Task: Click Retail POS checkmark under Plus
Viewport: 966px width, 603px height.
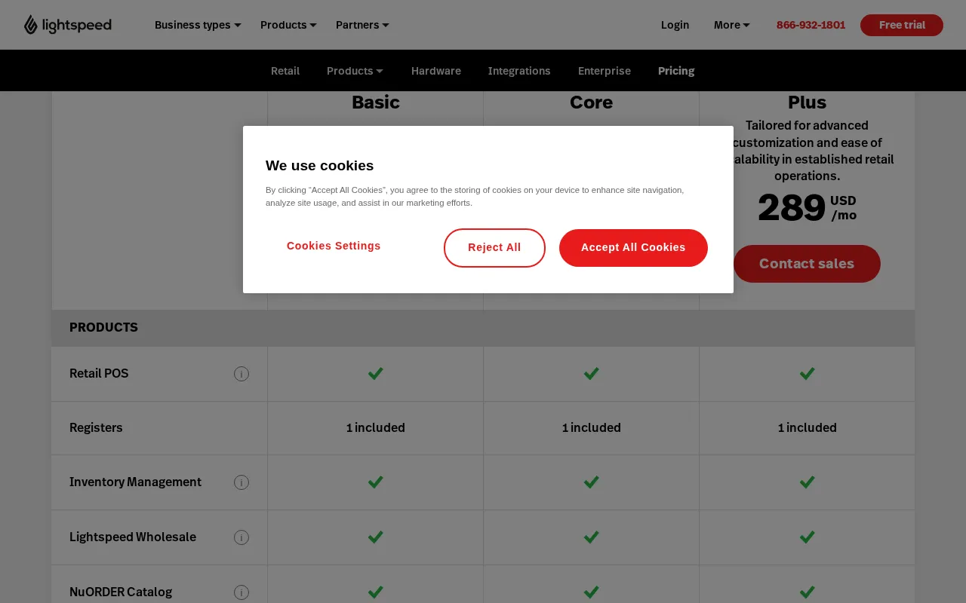Action: click(808, 373)
